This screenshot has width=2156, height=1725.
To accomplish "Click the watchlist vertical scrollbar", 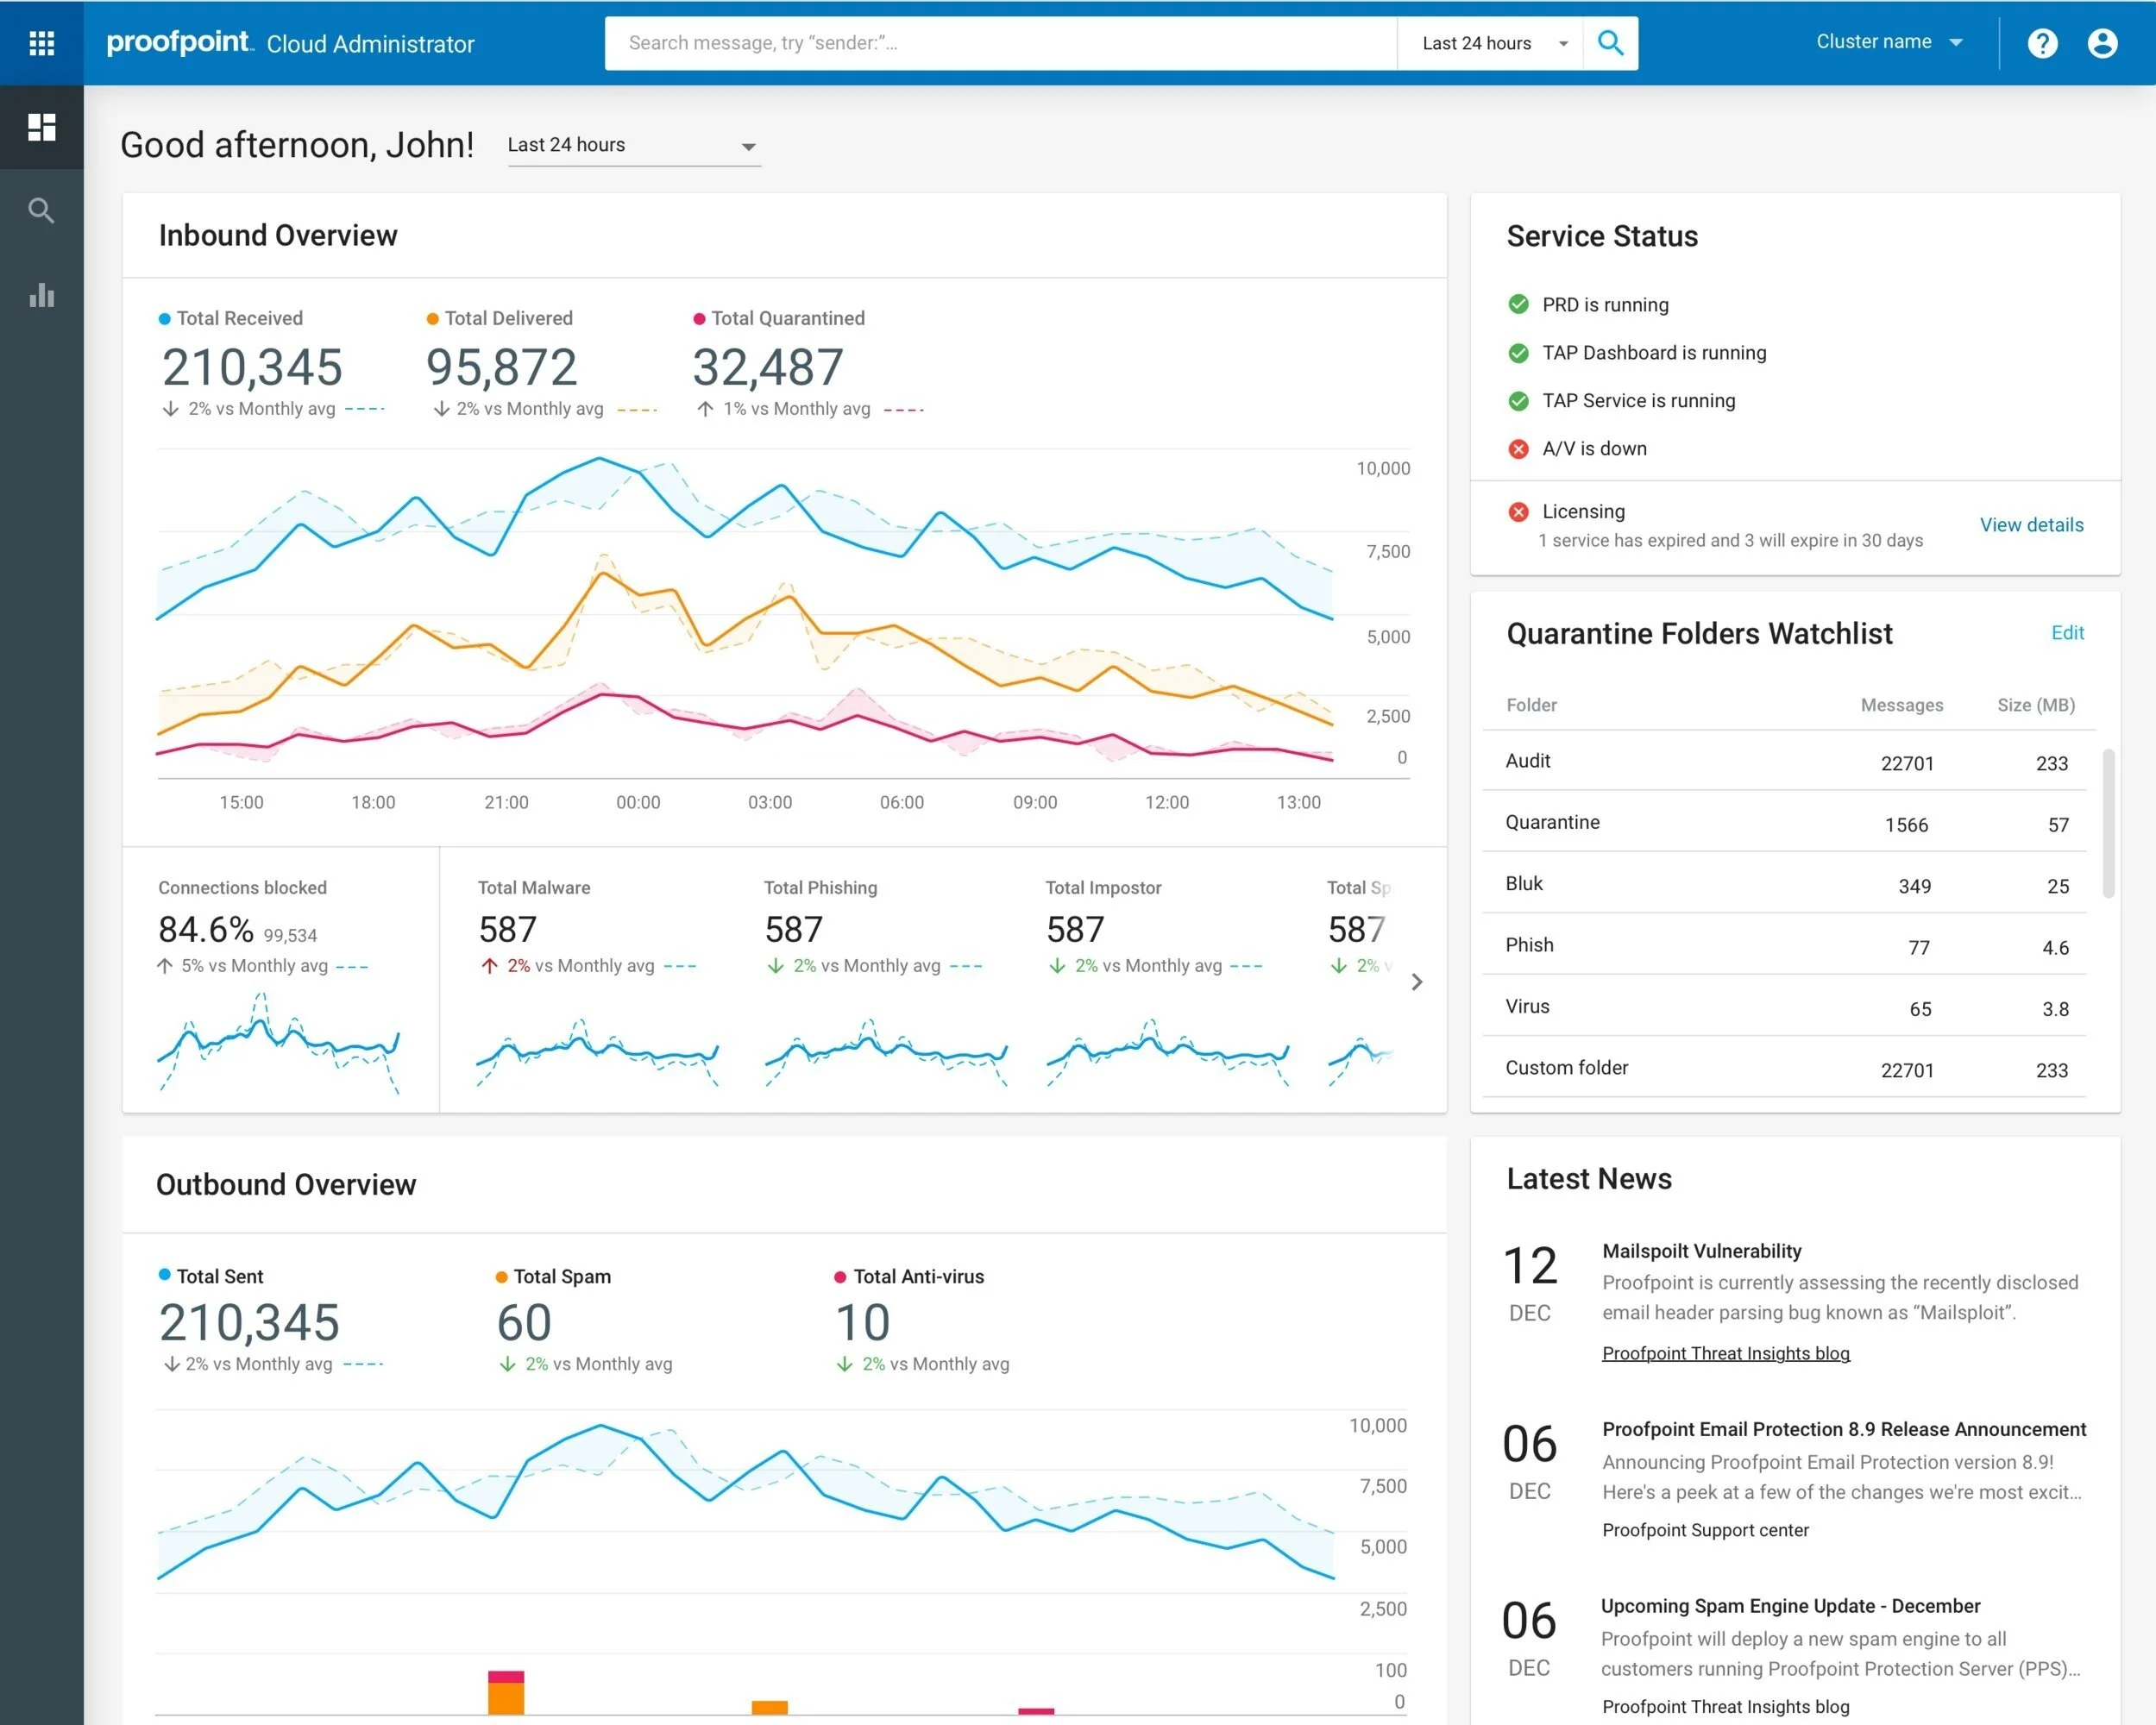I will coord(2108,823).
